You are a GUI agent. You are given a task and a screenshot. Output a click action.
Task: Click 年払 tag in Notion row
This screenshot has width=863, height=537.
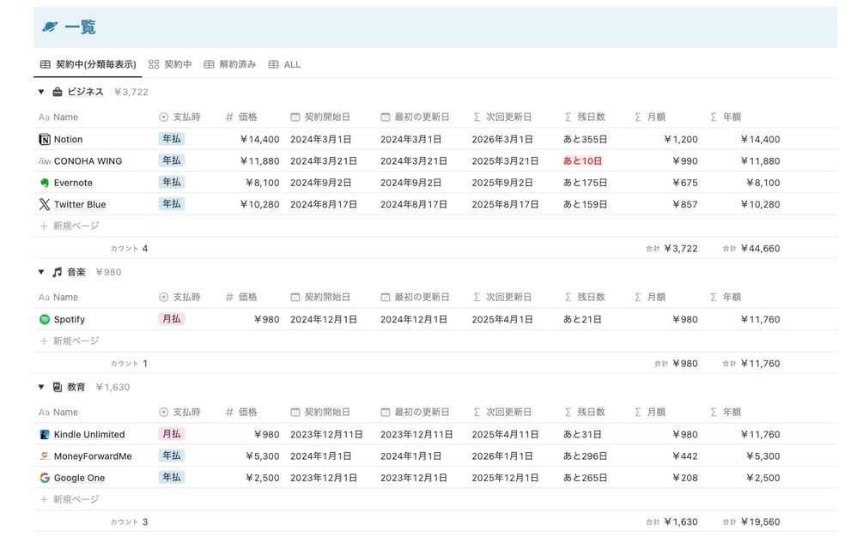click(x=171, y=139)
